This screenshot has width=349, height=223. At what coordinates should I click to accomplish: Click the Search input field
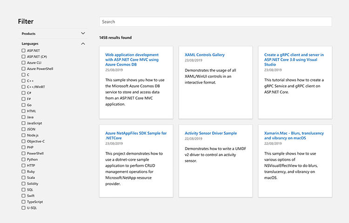(215, 22)
